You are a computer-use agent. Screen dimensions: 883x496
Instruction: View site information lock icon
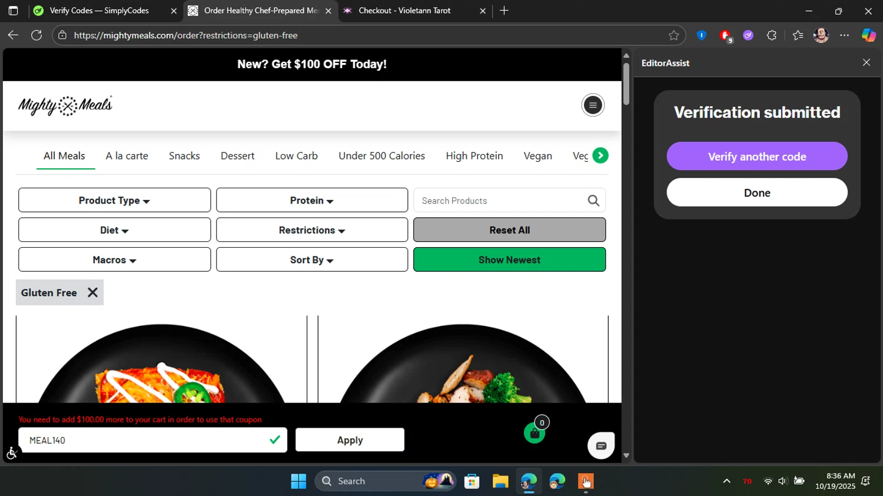pyautogui.click(x=62, y=35)
